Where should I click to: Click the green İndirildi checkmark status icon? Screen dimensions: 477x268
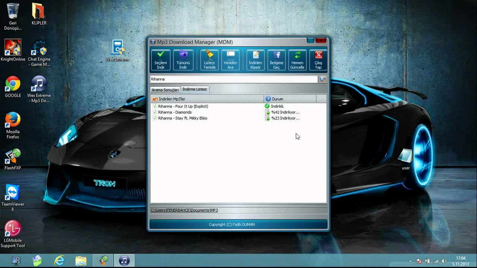click(267, 106)
